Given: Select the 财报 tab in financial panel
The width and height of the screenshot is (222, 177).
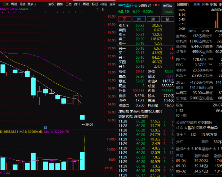Looking at the screenshot, I should 214,4.
